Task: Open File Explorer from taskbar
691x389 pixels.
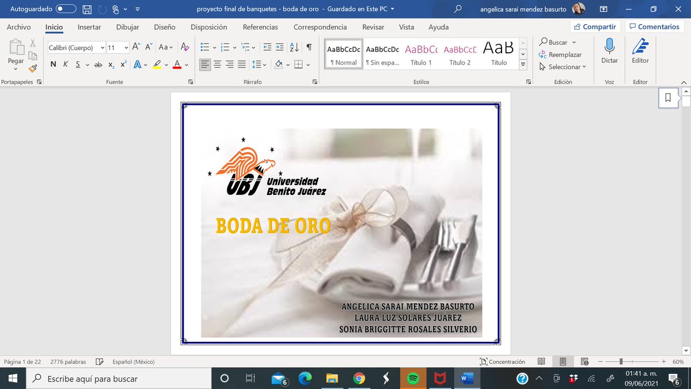Action: pyautogui.click(x=332, y=379)
